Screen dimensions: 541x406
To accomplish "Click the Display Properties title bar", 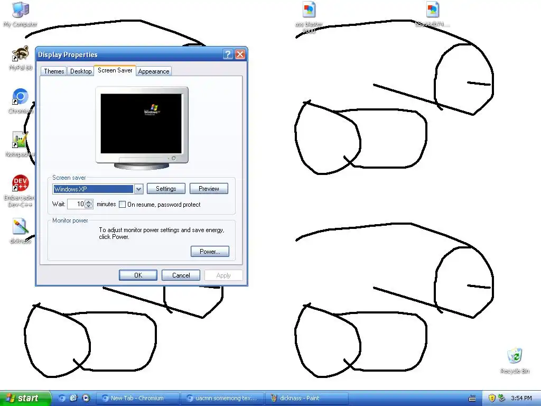I will click(129, 54).
